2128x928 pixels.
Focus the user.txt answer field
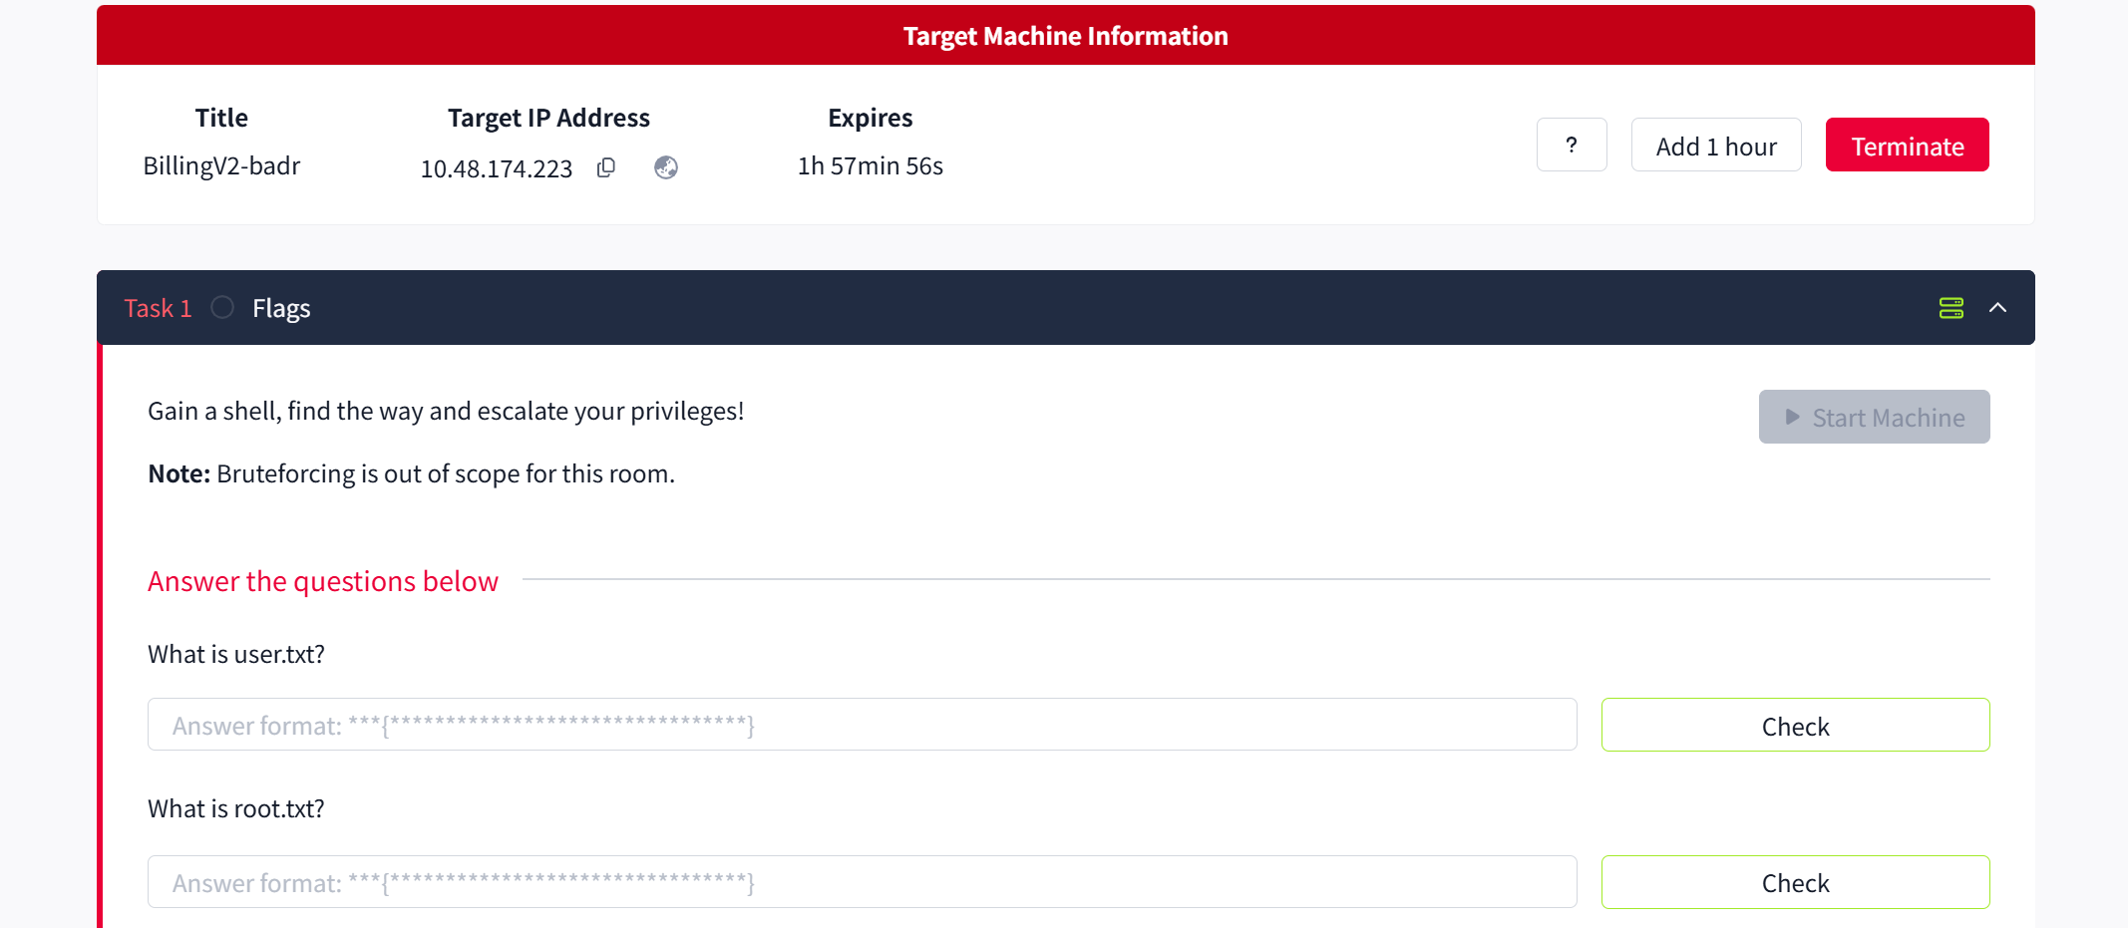click(862, 725)
